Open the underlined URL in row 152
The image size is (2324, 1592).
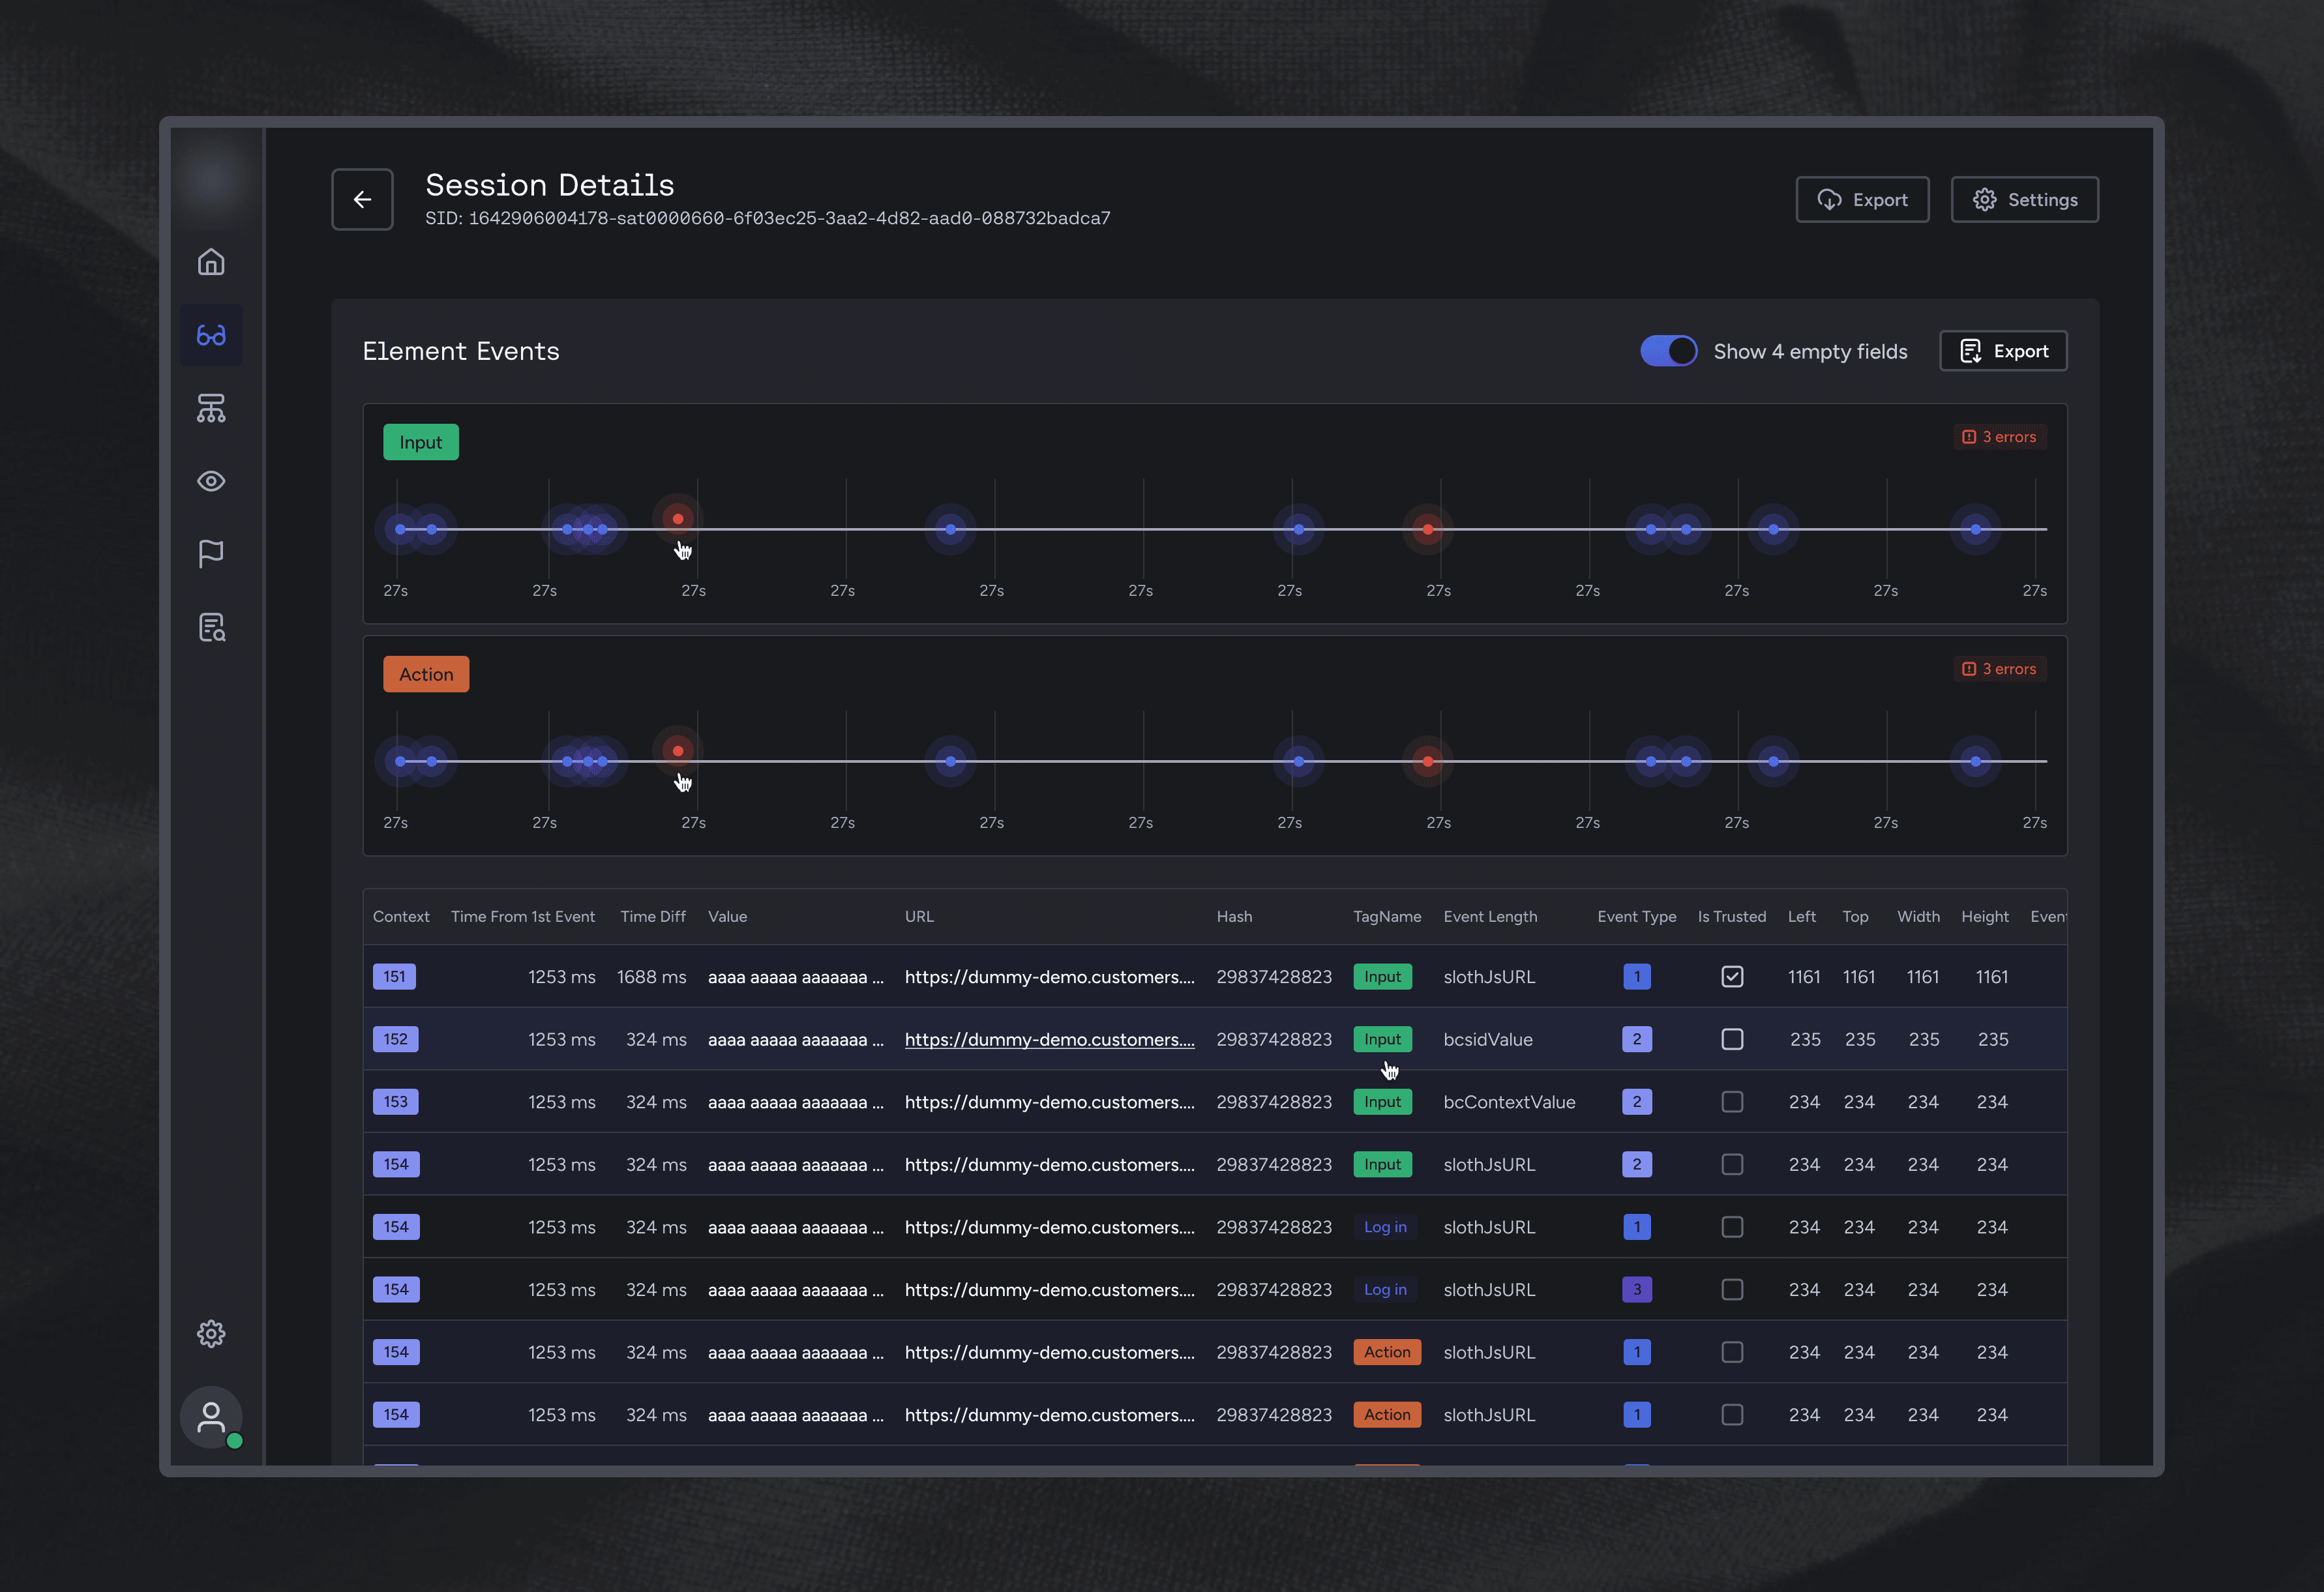(1049, 1039)
